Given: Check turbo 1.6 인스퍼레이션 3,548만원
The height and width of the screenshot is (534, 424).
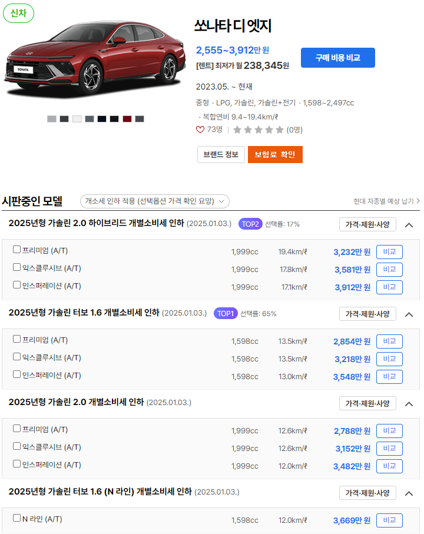Looking at the screenshot, I should tap(16, 374).
